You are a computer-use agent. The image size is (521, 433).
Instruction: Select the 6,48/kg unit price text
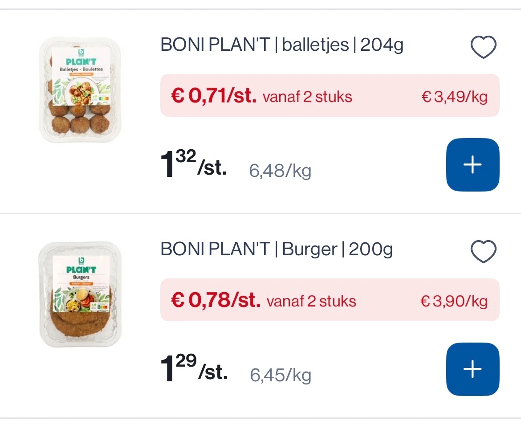click(x=279, y=170)
